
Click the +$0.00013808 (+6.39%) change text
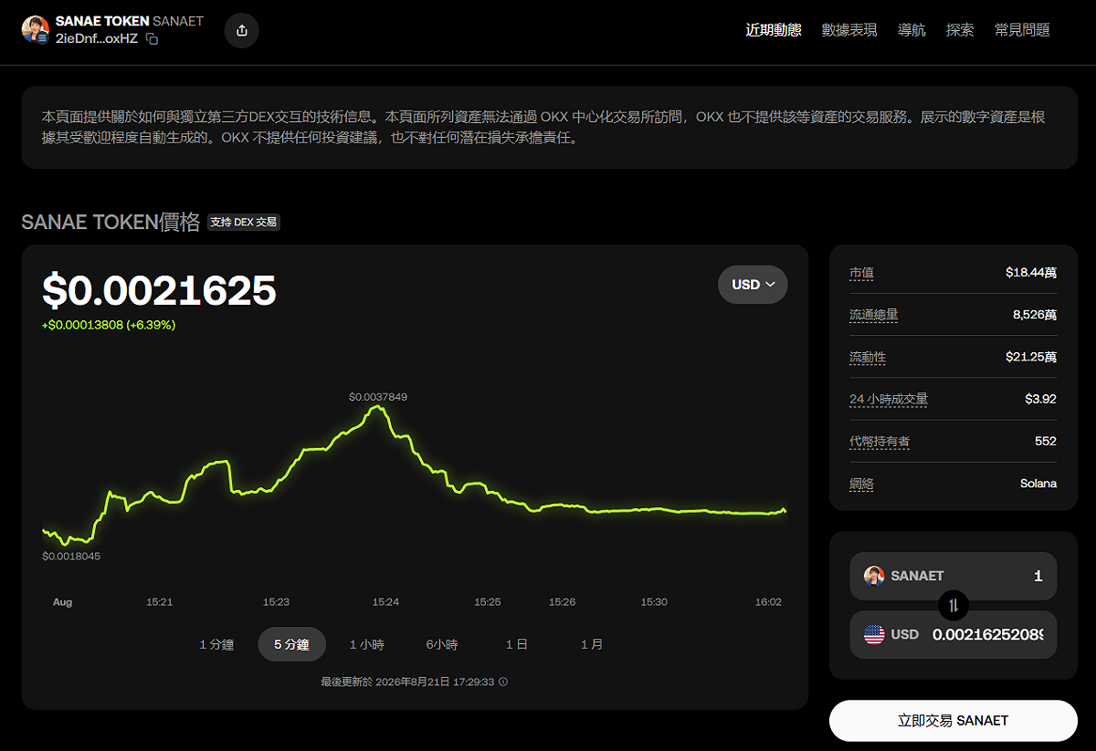[109, 325]
